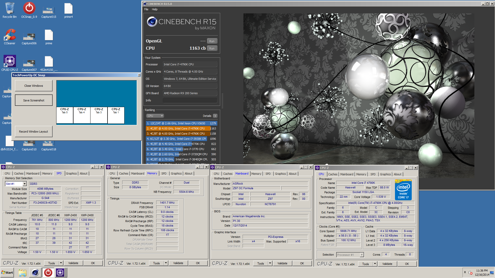This screenshot has width=495, height=278.
Task: Switch to Caches tab in SPD CPU-Z window
Action: 19,173
